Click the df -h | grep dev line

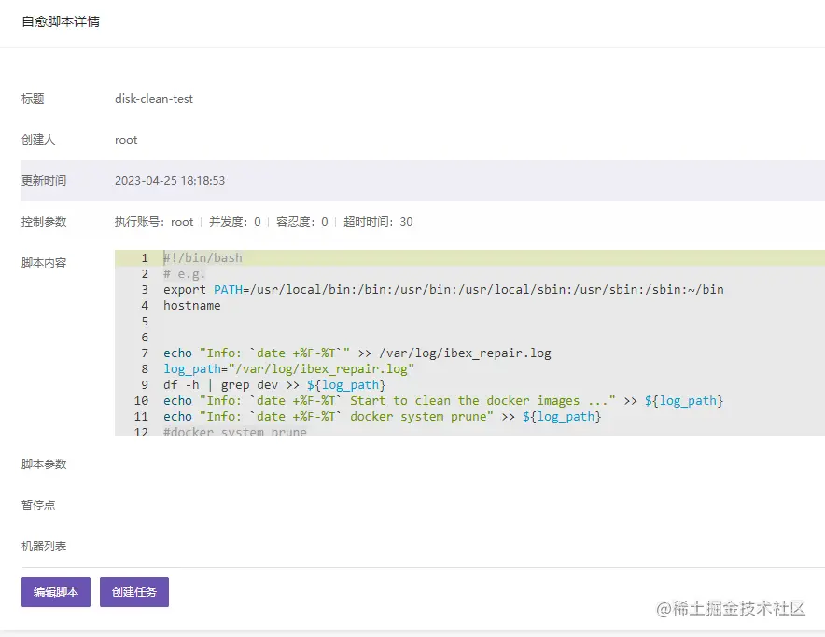point(274,384)
